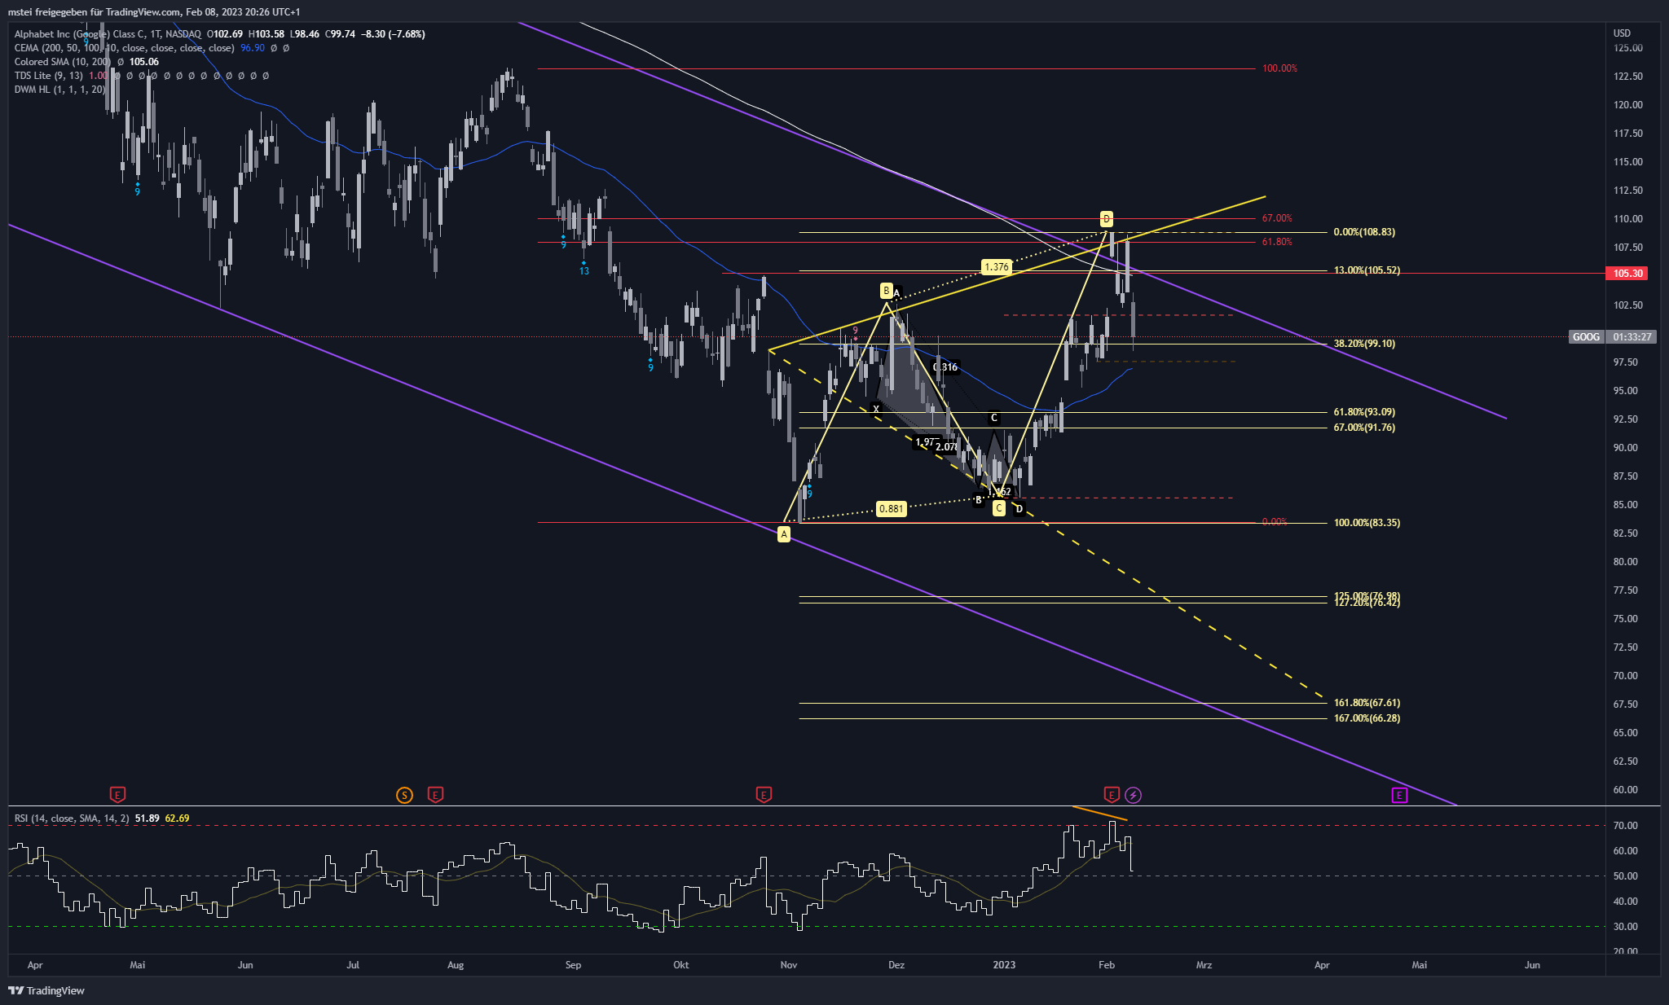Click the 2023 label on time axis
This screenshot has width=1669, height=1005.
(x=1003, y=965)
